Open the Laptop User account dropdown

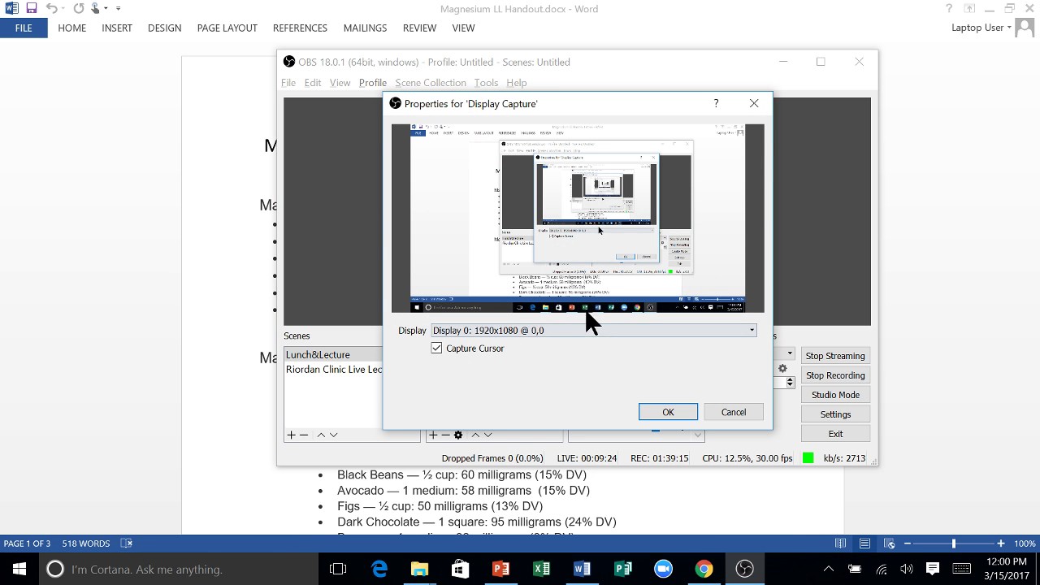981,28
